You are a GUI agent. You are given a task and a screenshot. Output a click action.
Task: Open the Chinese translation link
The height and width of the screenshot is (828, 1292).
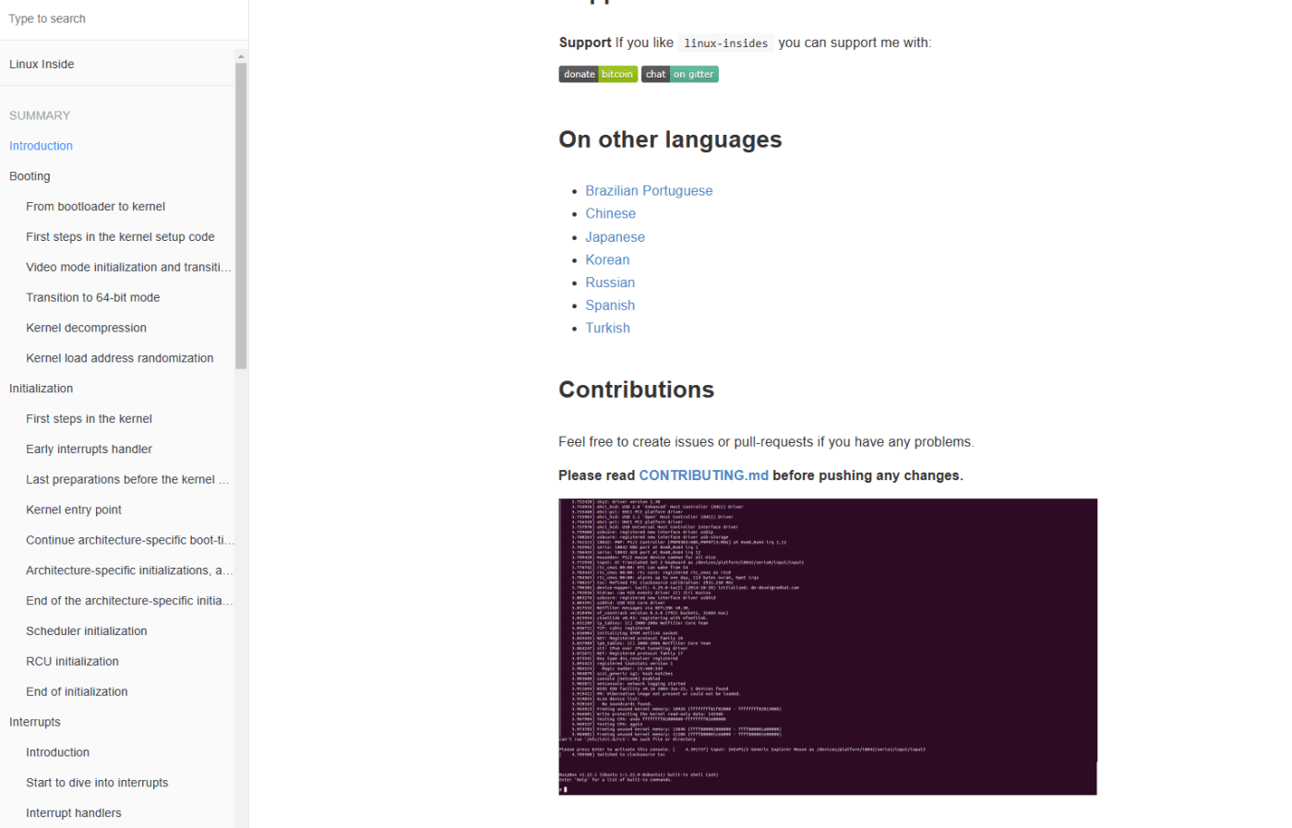point(610,213)
